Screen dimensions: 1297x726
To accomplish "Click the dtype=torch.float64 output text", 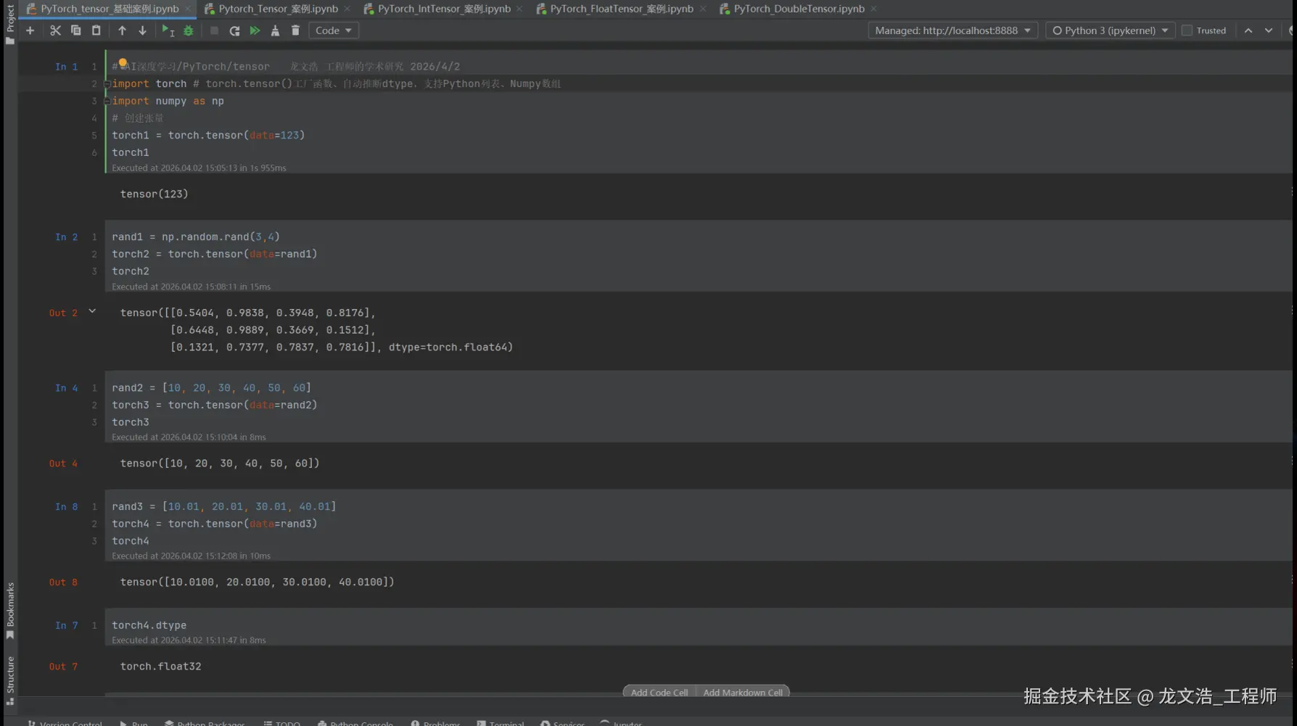I will [x=450, y=347].
